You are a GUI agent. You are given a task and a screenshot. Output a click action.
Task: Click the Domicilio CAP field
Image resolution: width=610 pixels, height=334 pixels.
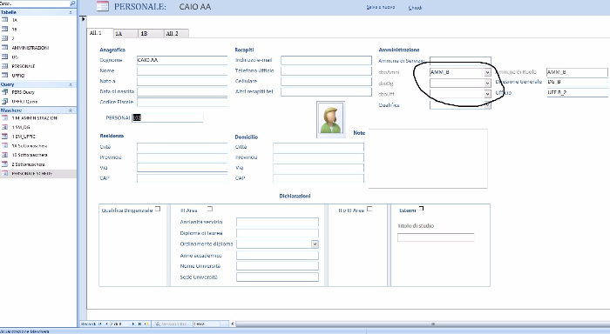click(318, 178)
